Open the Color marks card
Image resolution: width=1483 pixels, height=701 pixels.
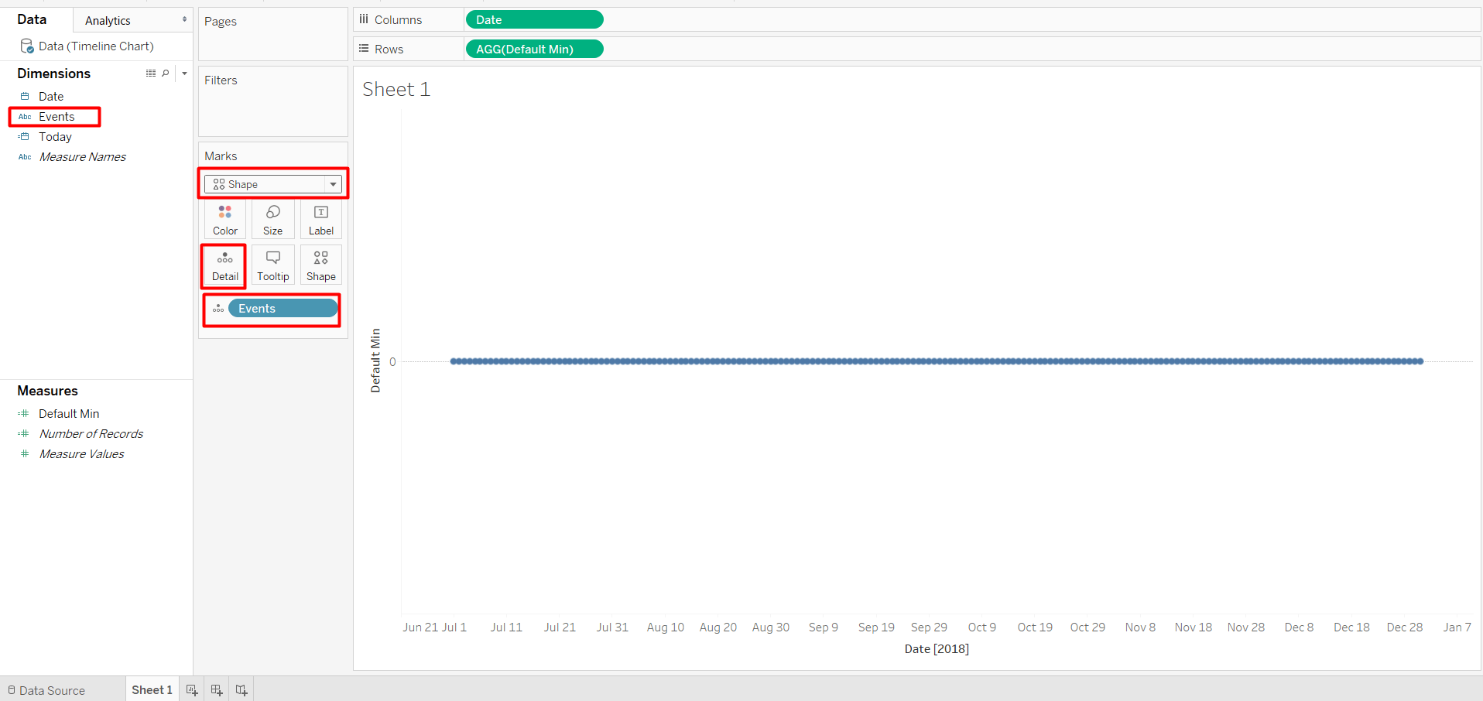[x=224, y=219]
